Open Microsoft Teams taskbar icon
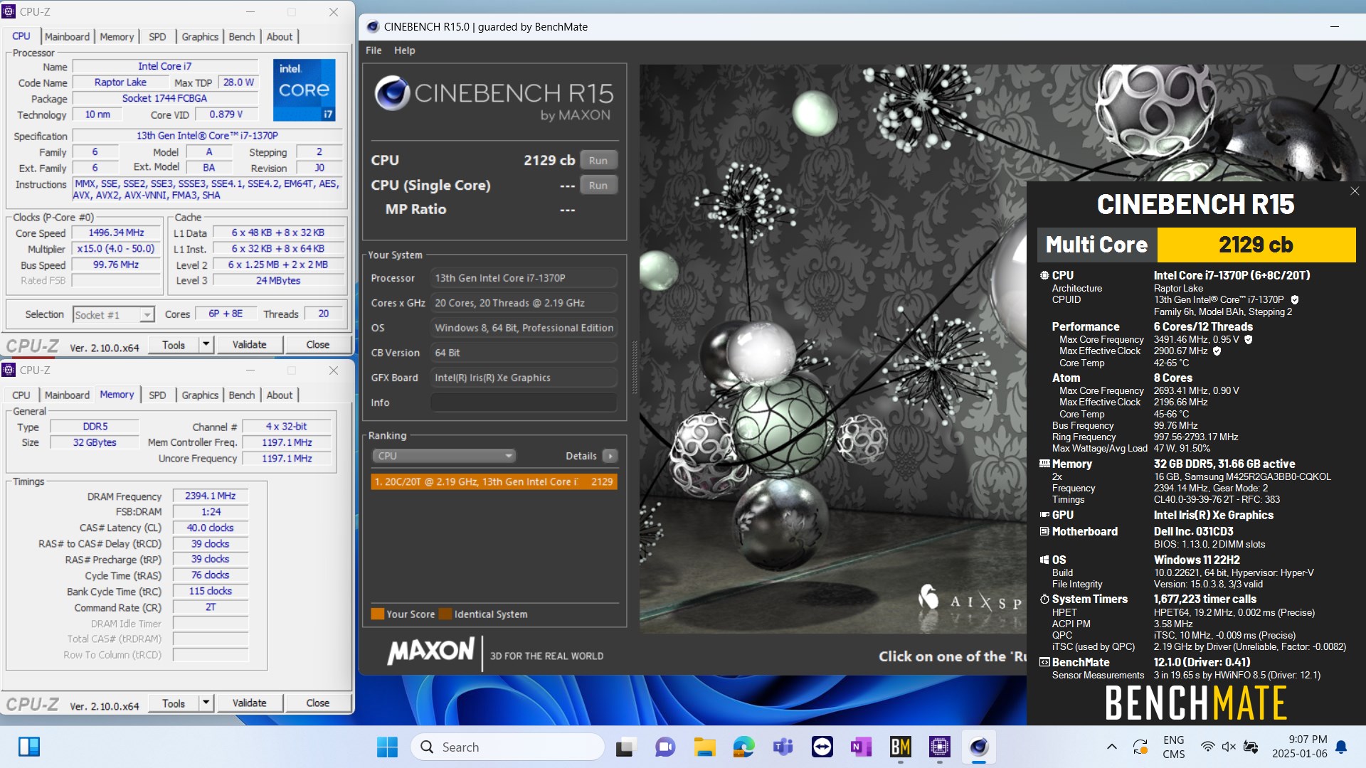This screenshot has width=1366, height=768. (x=783, y=747)
